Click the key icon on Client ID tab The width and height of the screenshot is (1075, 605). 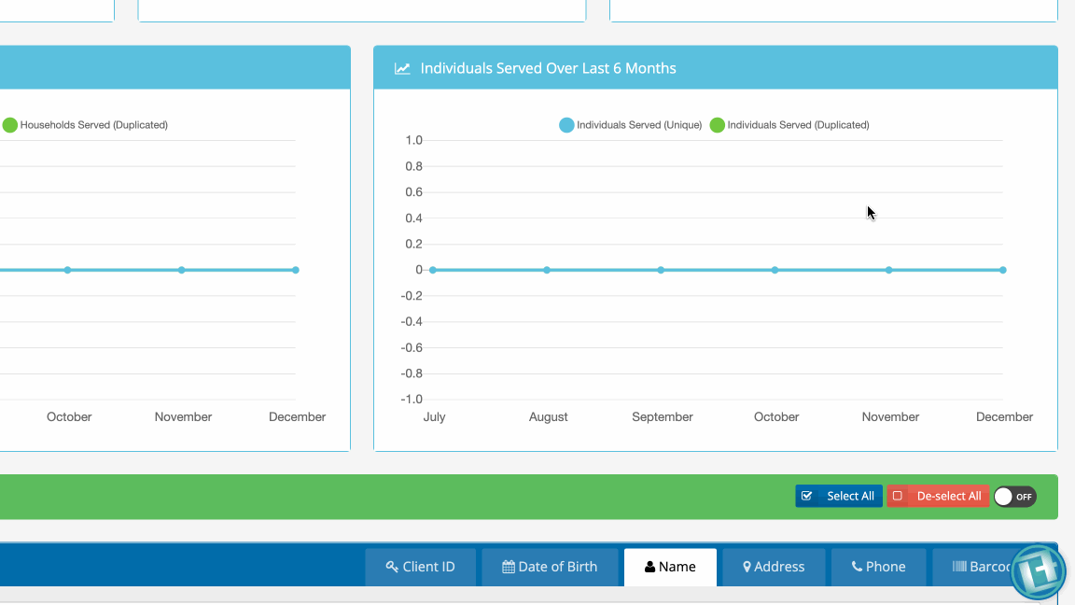392,567
